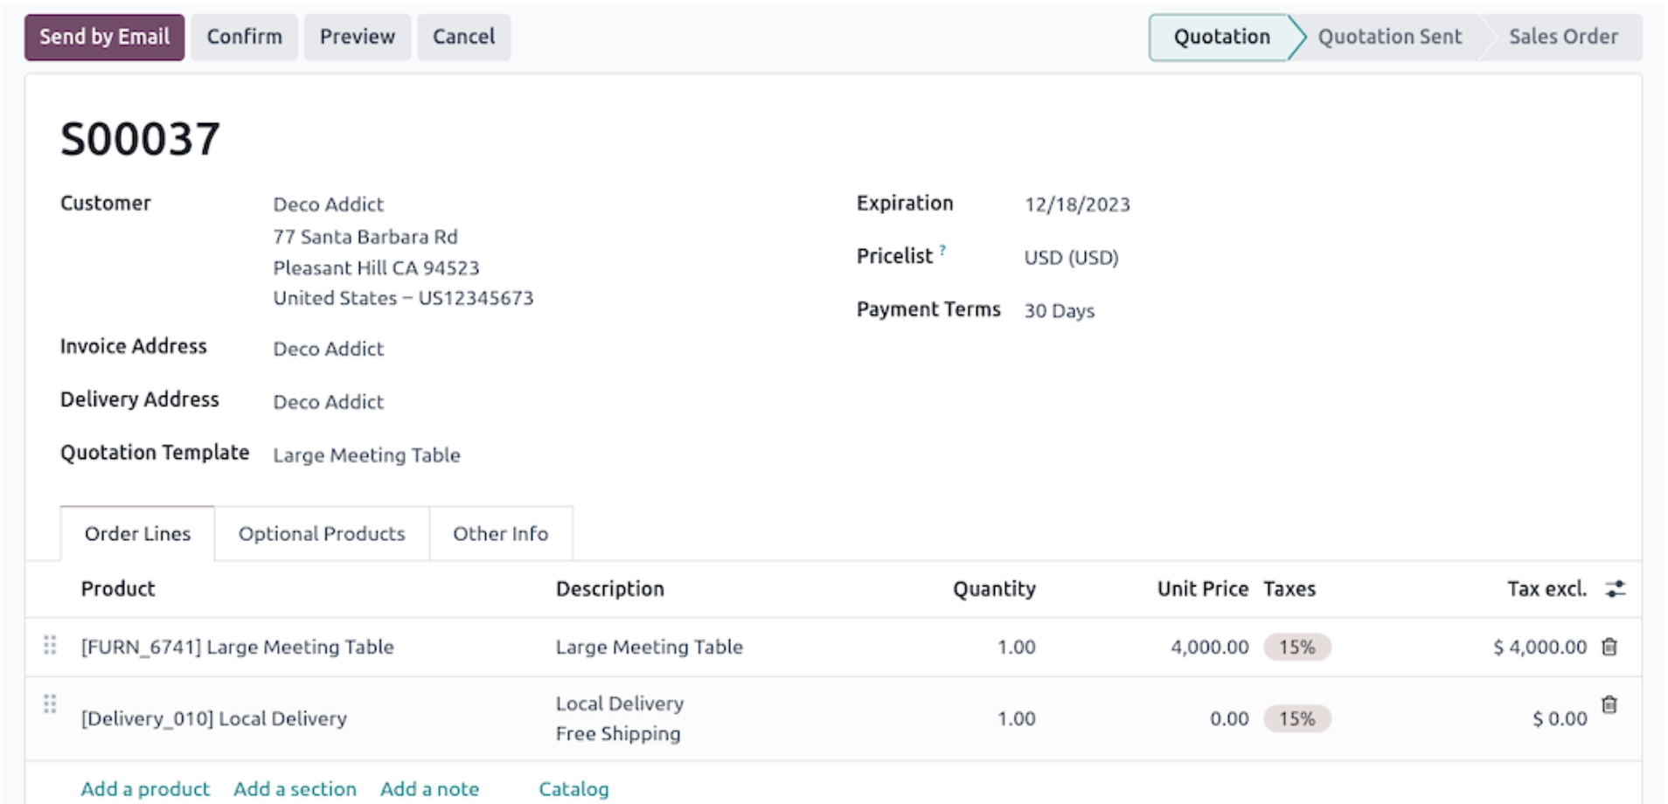The width and height of the screenshot is (1668, 804).
Task: Switch to the Other Info tab
Action: 500,533
